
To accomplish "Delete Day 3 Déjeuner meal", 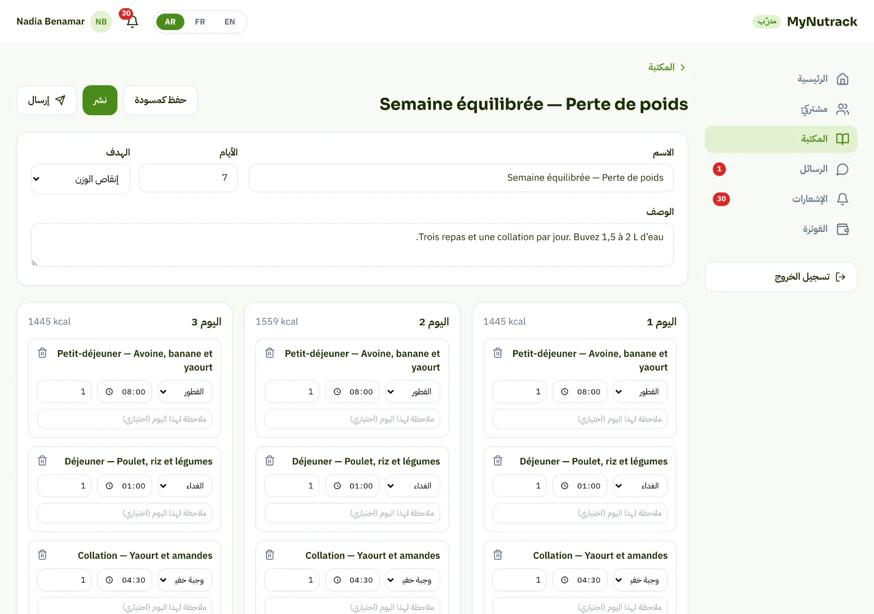I will [x=43, y=461].
